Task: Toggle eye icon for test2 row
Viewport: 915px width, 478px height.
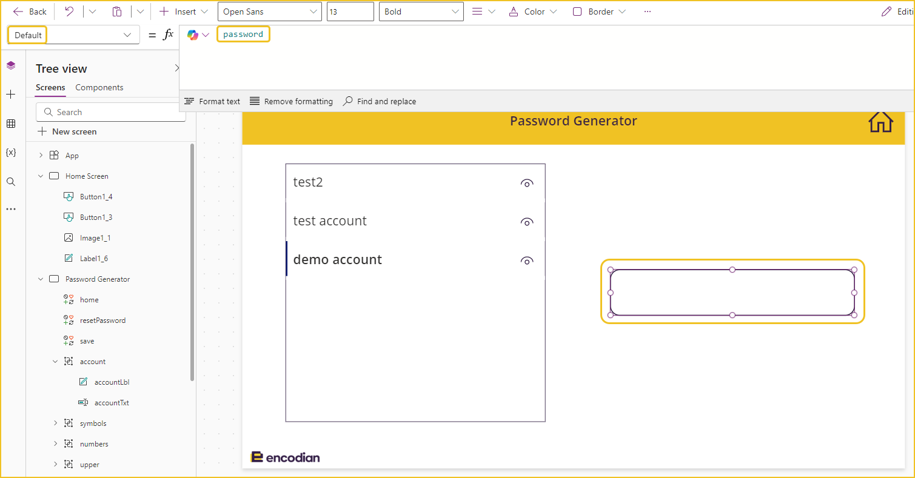Action: (x=527, y=184)
